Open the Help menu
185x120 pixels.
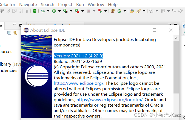click(113, 5)
